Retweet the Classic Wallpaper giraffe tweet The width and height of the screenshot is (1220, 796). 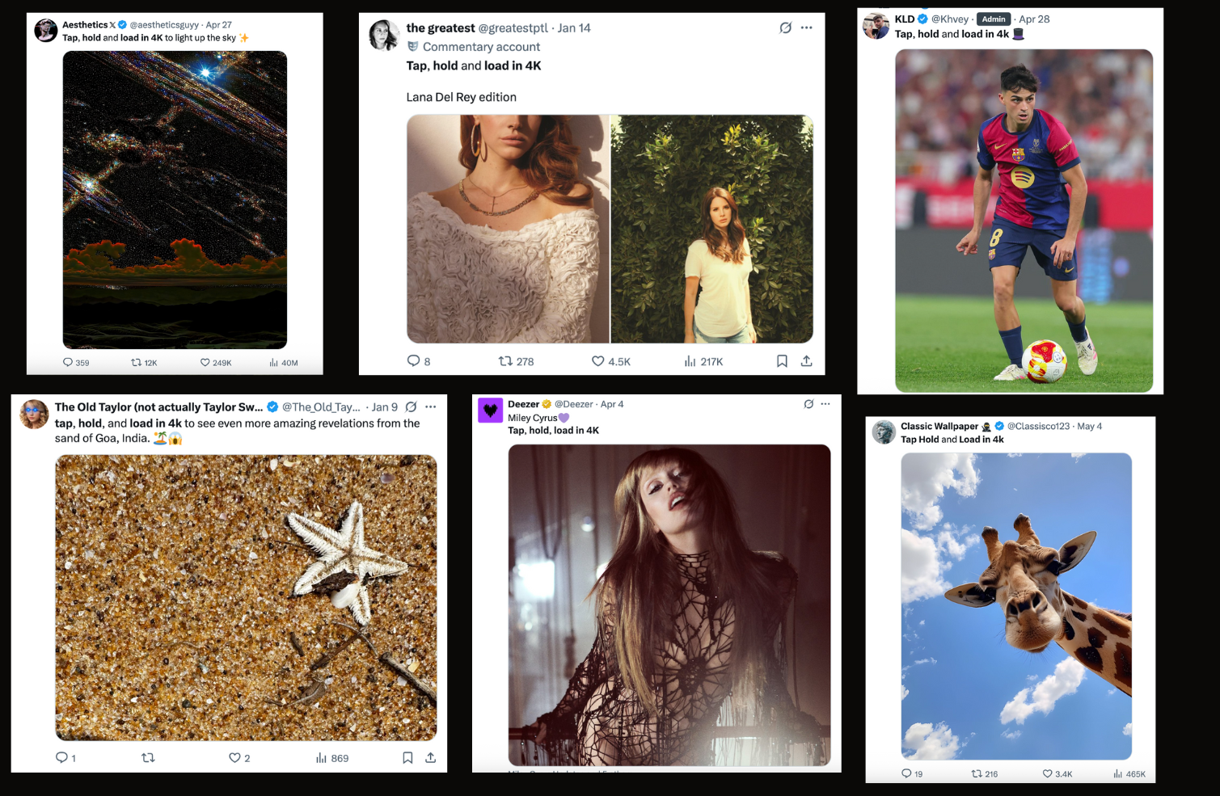click(977, 773)
